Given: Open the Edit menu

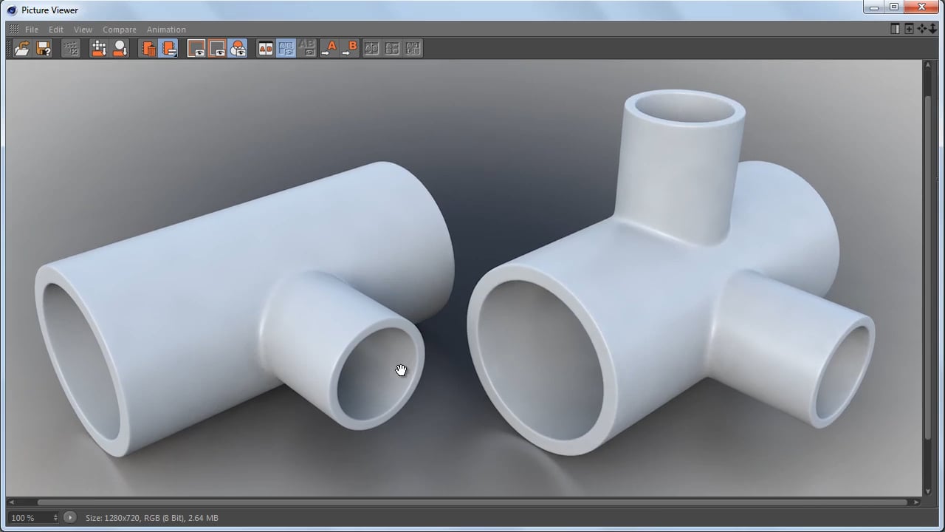Looking at the screenshot, I should pos(56,30).
